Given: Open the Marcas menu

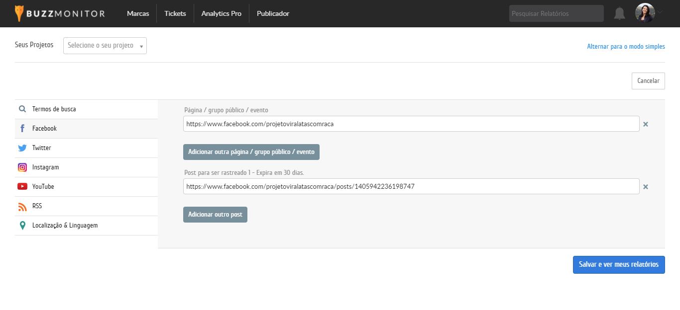Looking at the screenshot, I should (x=138, y=13).
